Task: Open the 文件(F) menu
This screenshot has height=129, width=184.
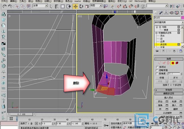Action: (4, 1)
